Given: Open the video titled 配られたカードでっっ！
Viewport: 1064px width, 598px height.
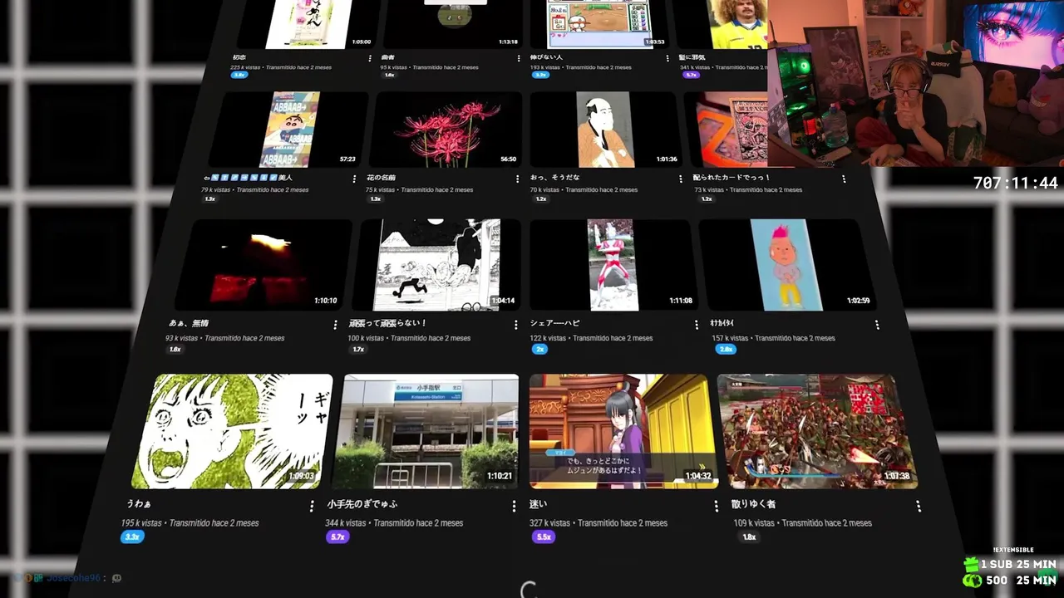Looking at the screenshot, I should coord(731,178).
